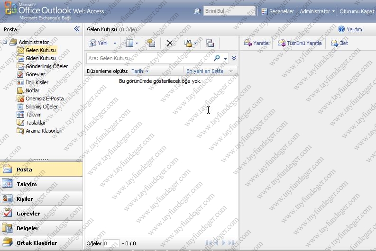
Task: Open İlgili Kişiler folder
Action: 37,82
